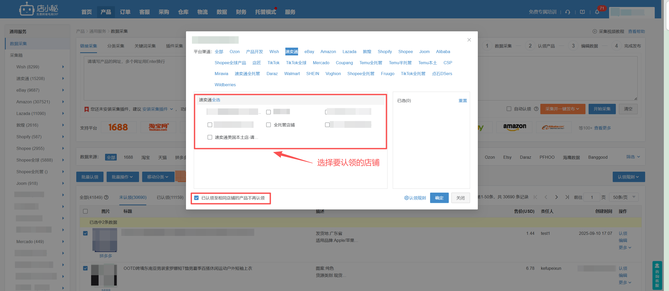Viewport: 669px width, 291px height.
Task: Click the 关闭 button in dialog
Action: pyautogui.click(x=460, y=198)
